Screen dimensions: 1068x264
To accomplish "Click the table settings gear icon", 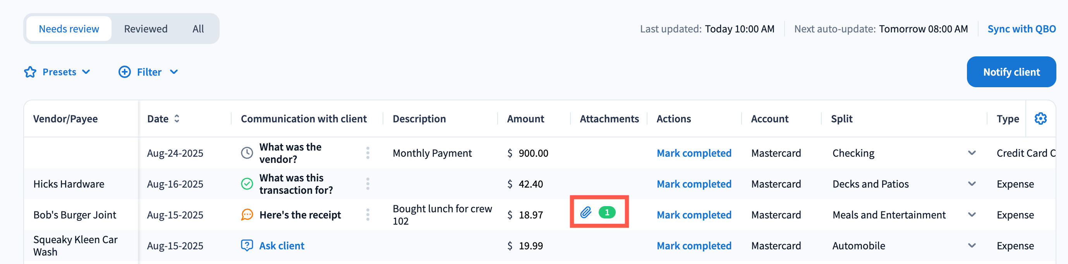I will point(1040,118).
